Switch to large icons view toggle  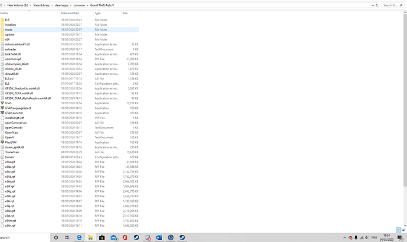[x=403, y=230]
